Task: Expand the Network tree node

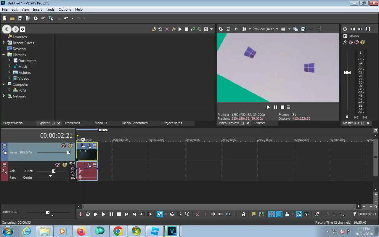Action: click(4, 96)
